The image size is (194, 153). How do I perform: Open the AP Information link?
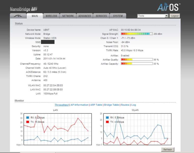click(80, 105)
